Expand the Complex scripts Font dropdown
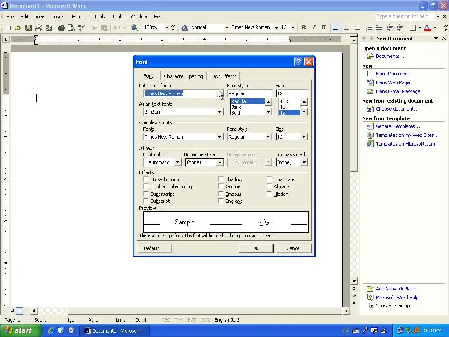The height and width of the screenshot is (337, 449). tap(220, 137)
